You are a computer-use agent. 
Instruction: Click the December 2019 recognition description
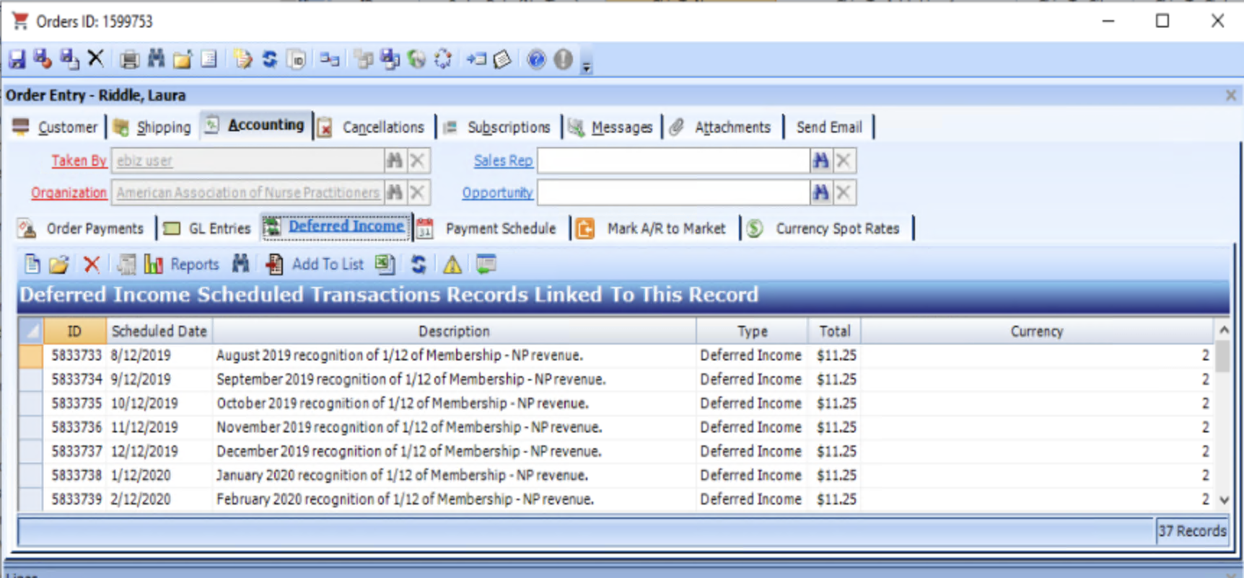(409, 451)
